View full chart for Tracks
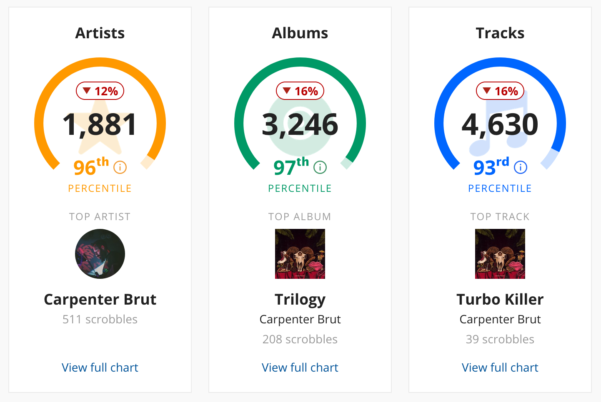Viewport: 601px width, 402px height. point(500,367)
